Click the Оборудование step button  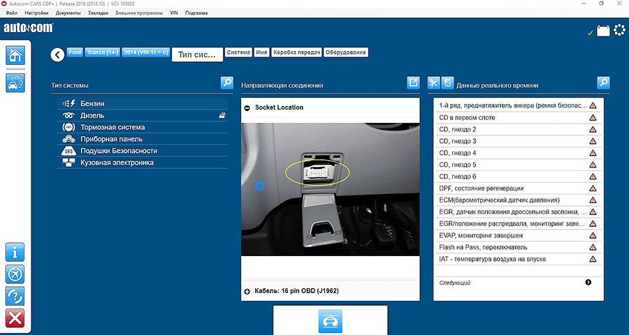point(346,52)
